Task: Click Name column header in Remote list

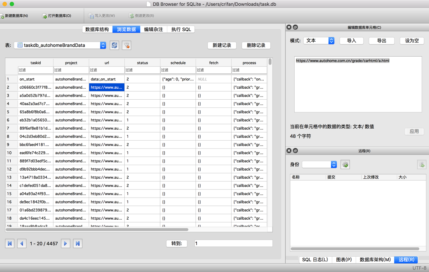Action: (308, 177)
